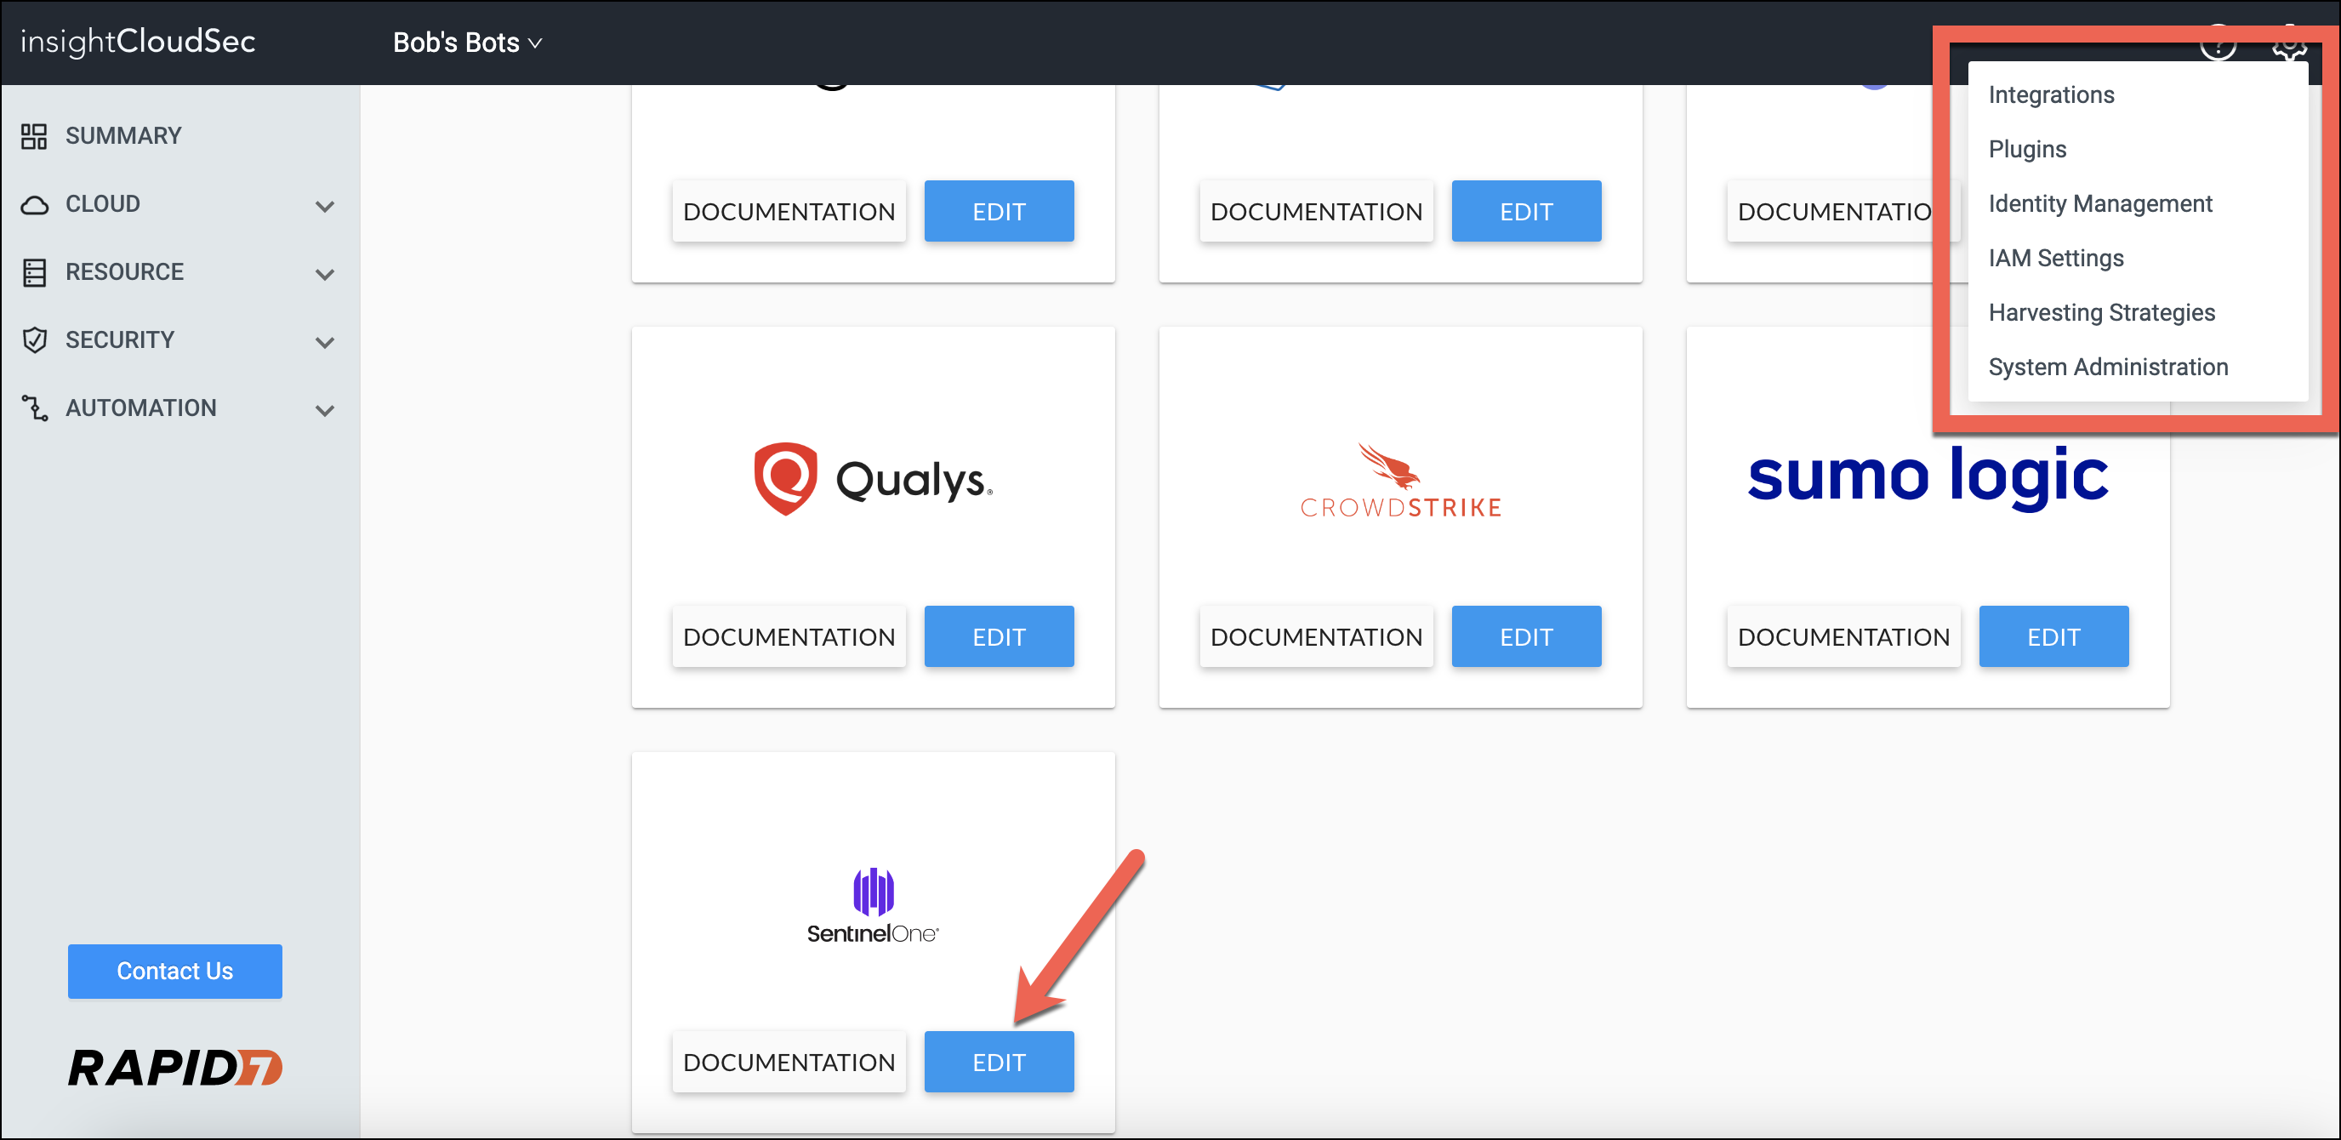Open Identity Management menu item
Viewport: 2341px width, 1140px height.
(2099, 203)
